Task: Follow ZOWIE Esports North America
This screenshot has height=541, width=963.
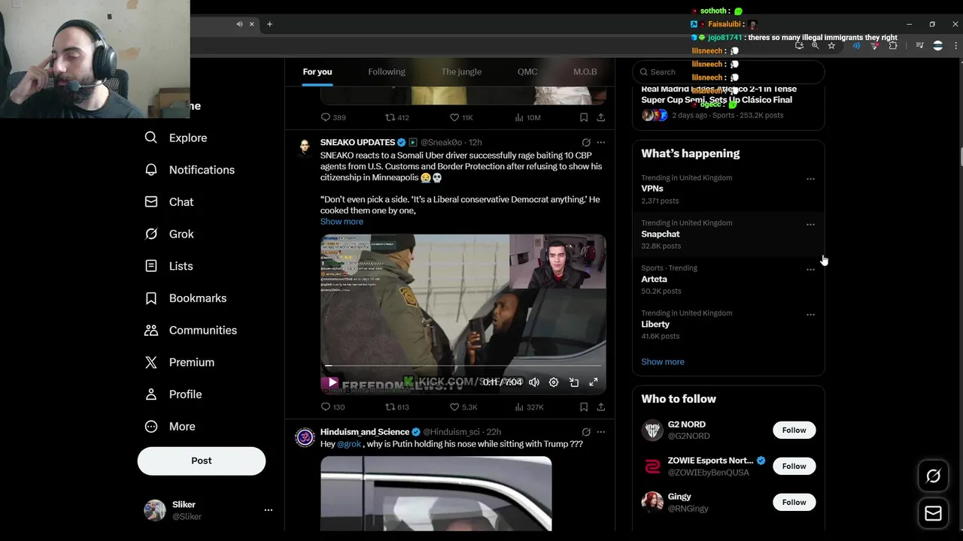Action: [794, 467]
